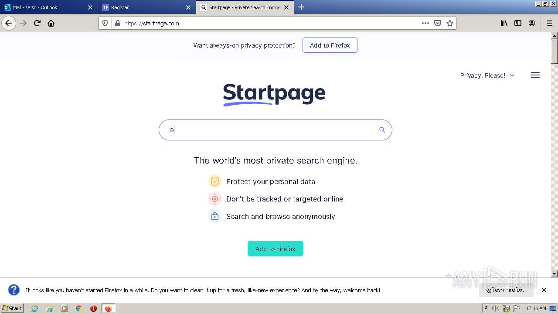Click Add to Firefox in top banner

(x=330, y=45)
